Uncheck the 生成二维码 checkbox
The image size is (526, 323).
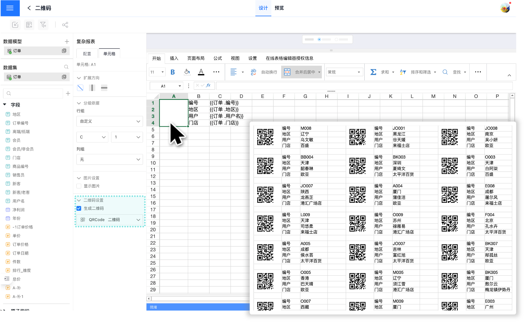click(79, 208)
